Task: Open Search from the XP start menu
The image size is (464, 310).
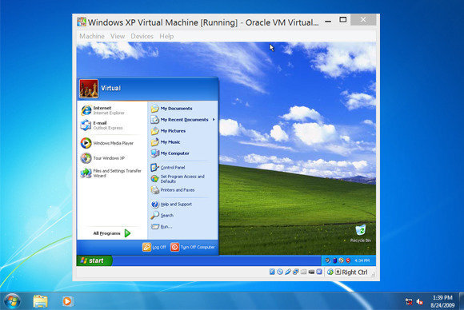Action: click(162, 216)
